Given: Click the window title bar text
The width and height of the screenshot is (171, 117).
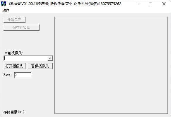Looking at the screenshot, I should pos(64,4).
